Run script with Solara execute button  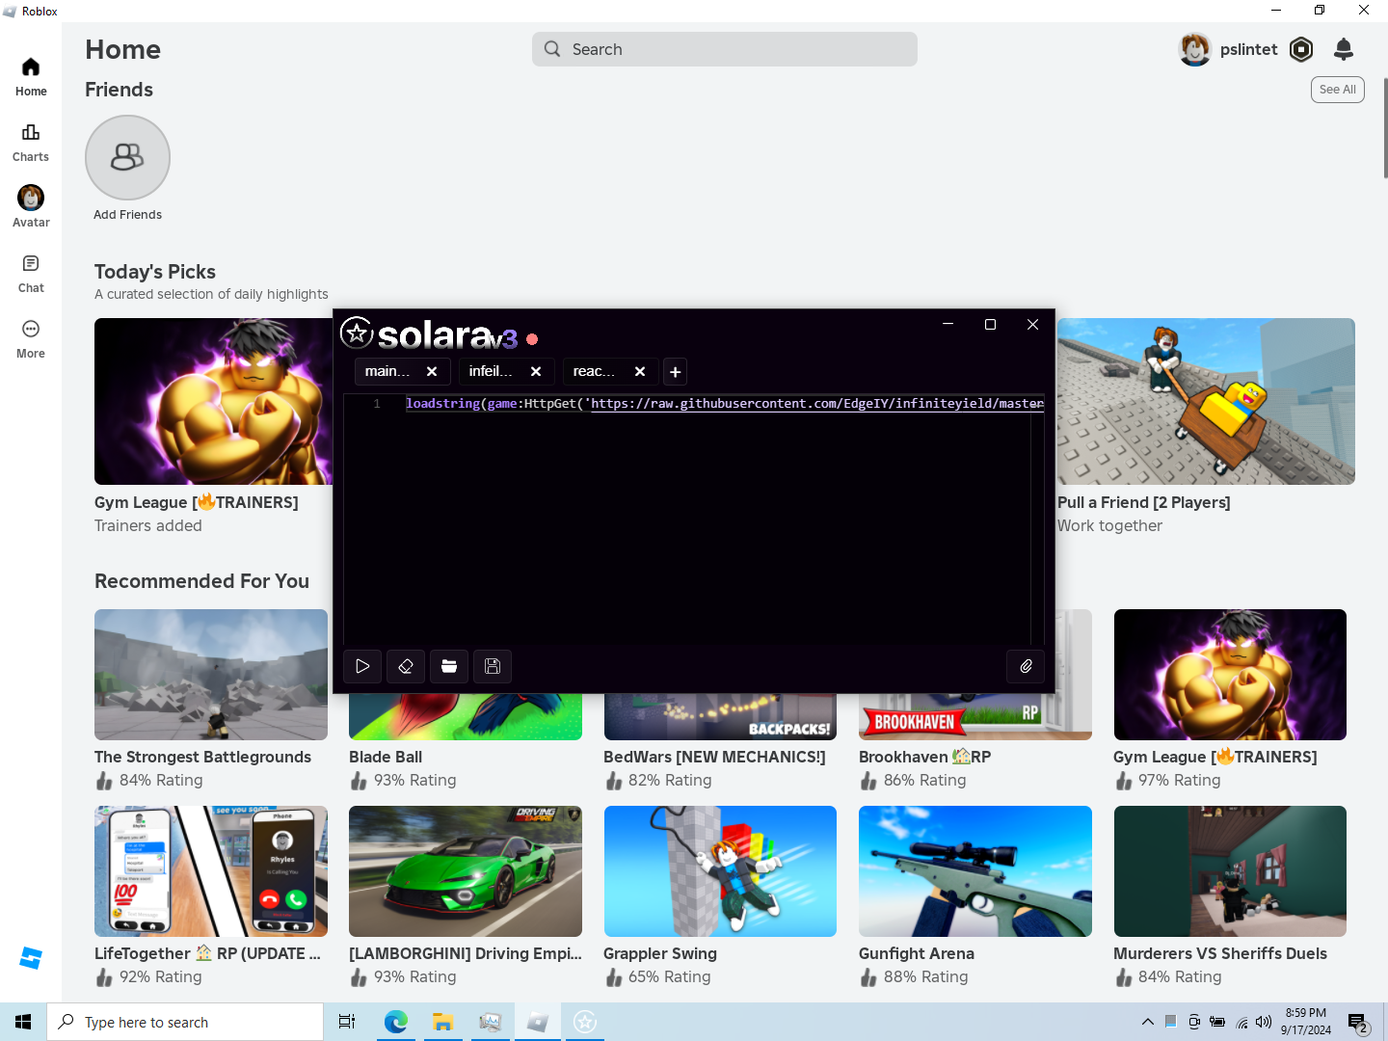coord(362,666)
